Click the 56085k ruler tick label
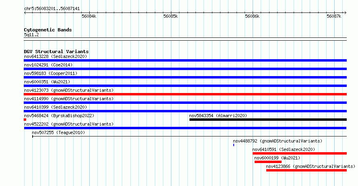Viewport: 358px width, 186px height. [x=171, y=16]
